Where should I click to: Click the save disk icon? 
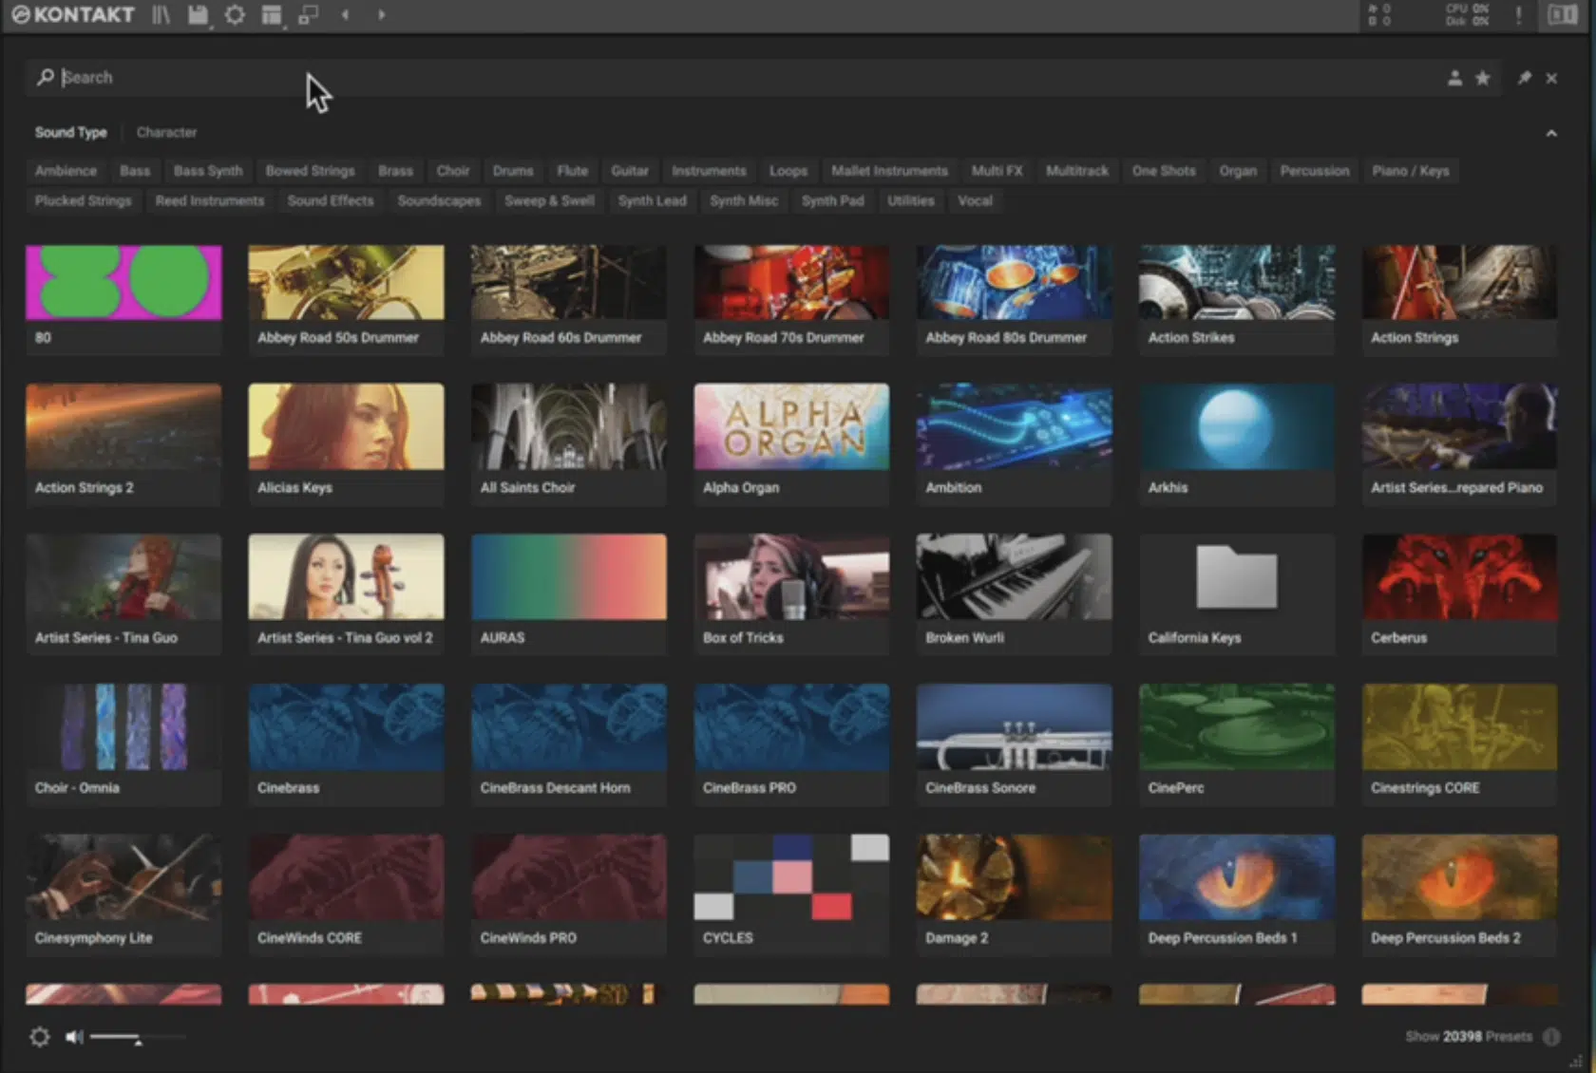click(x=198, y=15)
